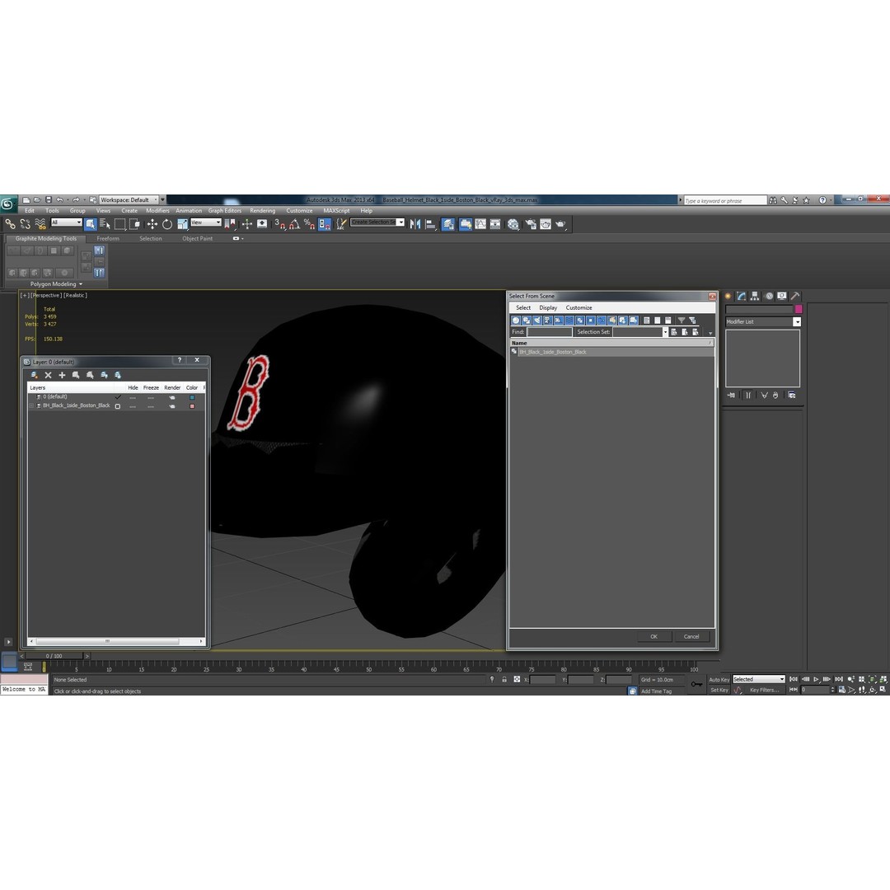This screenshot has width=890, height=890.
Task: Open the Hierarchy panel tab icon
Action: click(755, 296)
